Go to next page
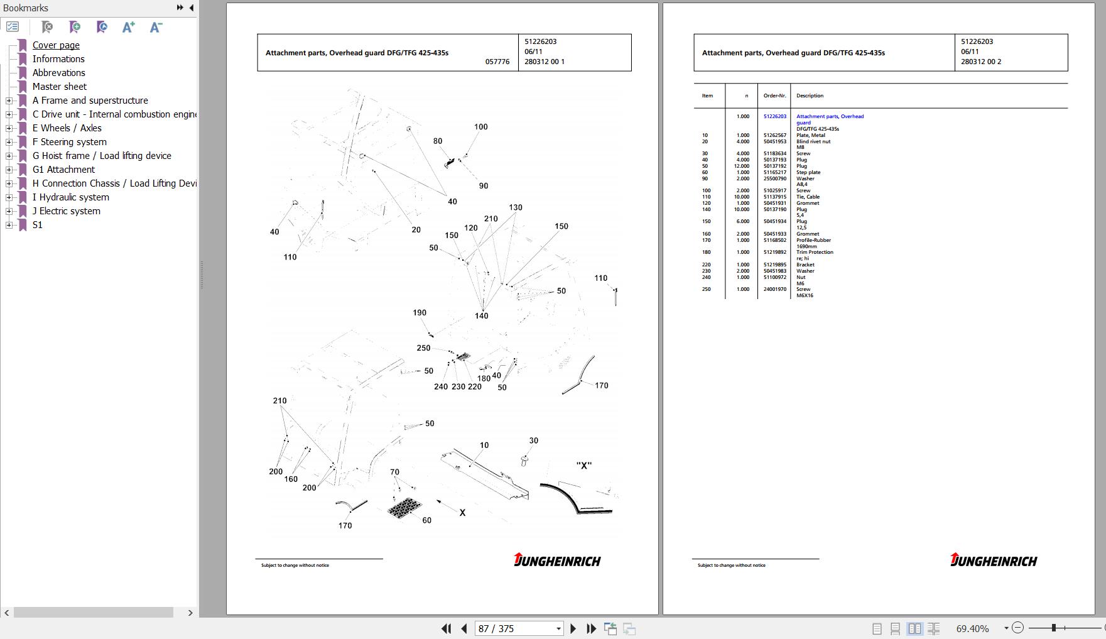This screenshot has width=1106, height=639. tap(573, 628)
